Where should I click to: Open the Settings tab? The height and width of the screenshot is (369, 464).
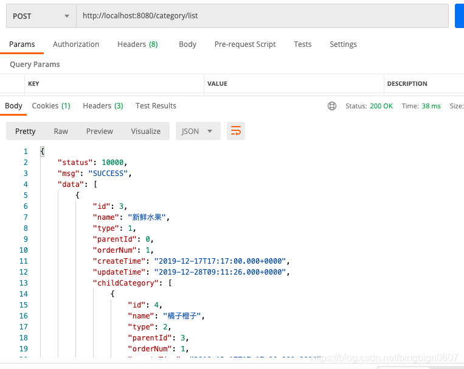pyautogui.click(x=343, y=44)
